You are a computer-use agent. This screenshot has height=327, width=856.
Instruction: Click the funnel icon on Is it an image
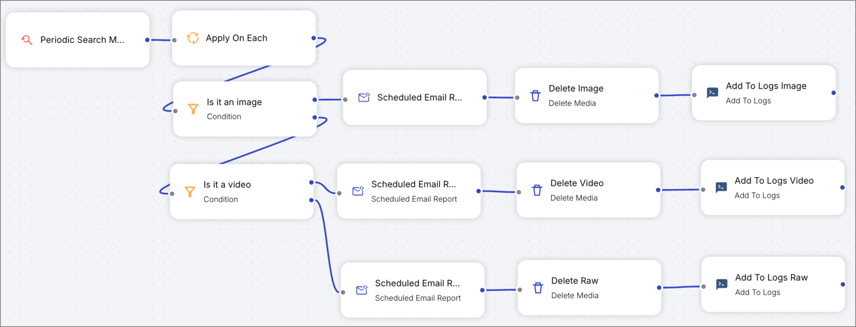193,109
